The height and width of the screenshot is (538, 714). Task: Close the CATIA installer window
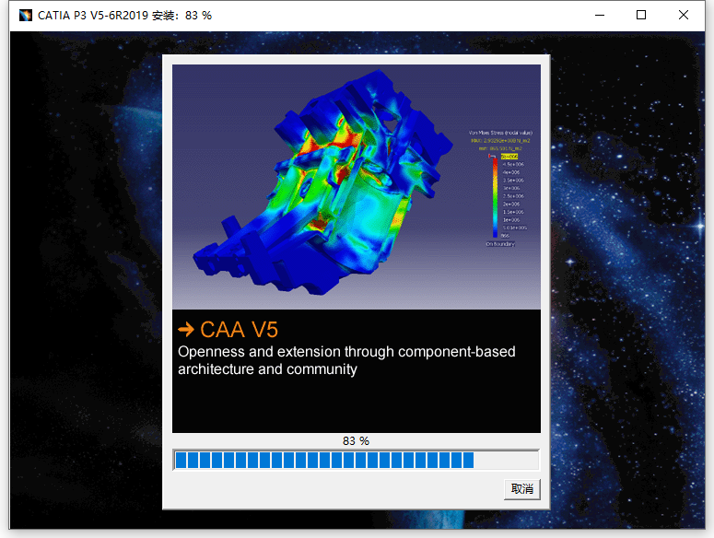683,16
